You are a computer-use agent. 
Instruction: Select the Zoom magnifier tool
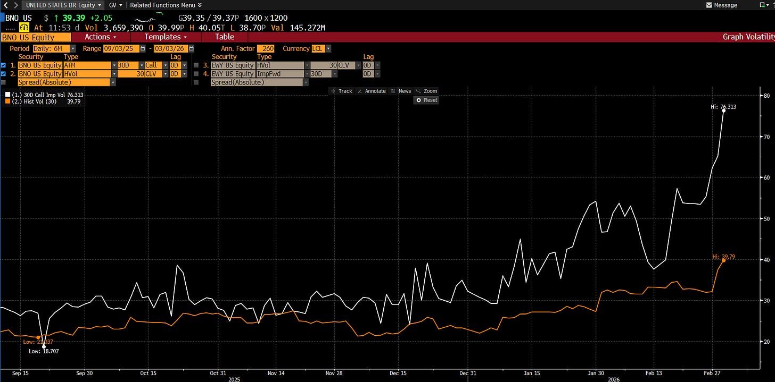pyautogui.click(x=427, y=91)
